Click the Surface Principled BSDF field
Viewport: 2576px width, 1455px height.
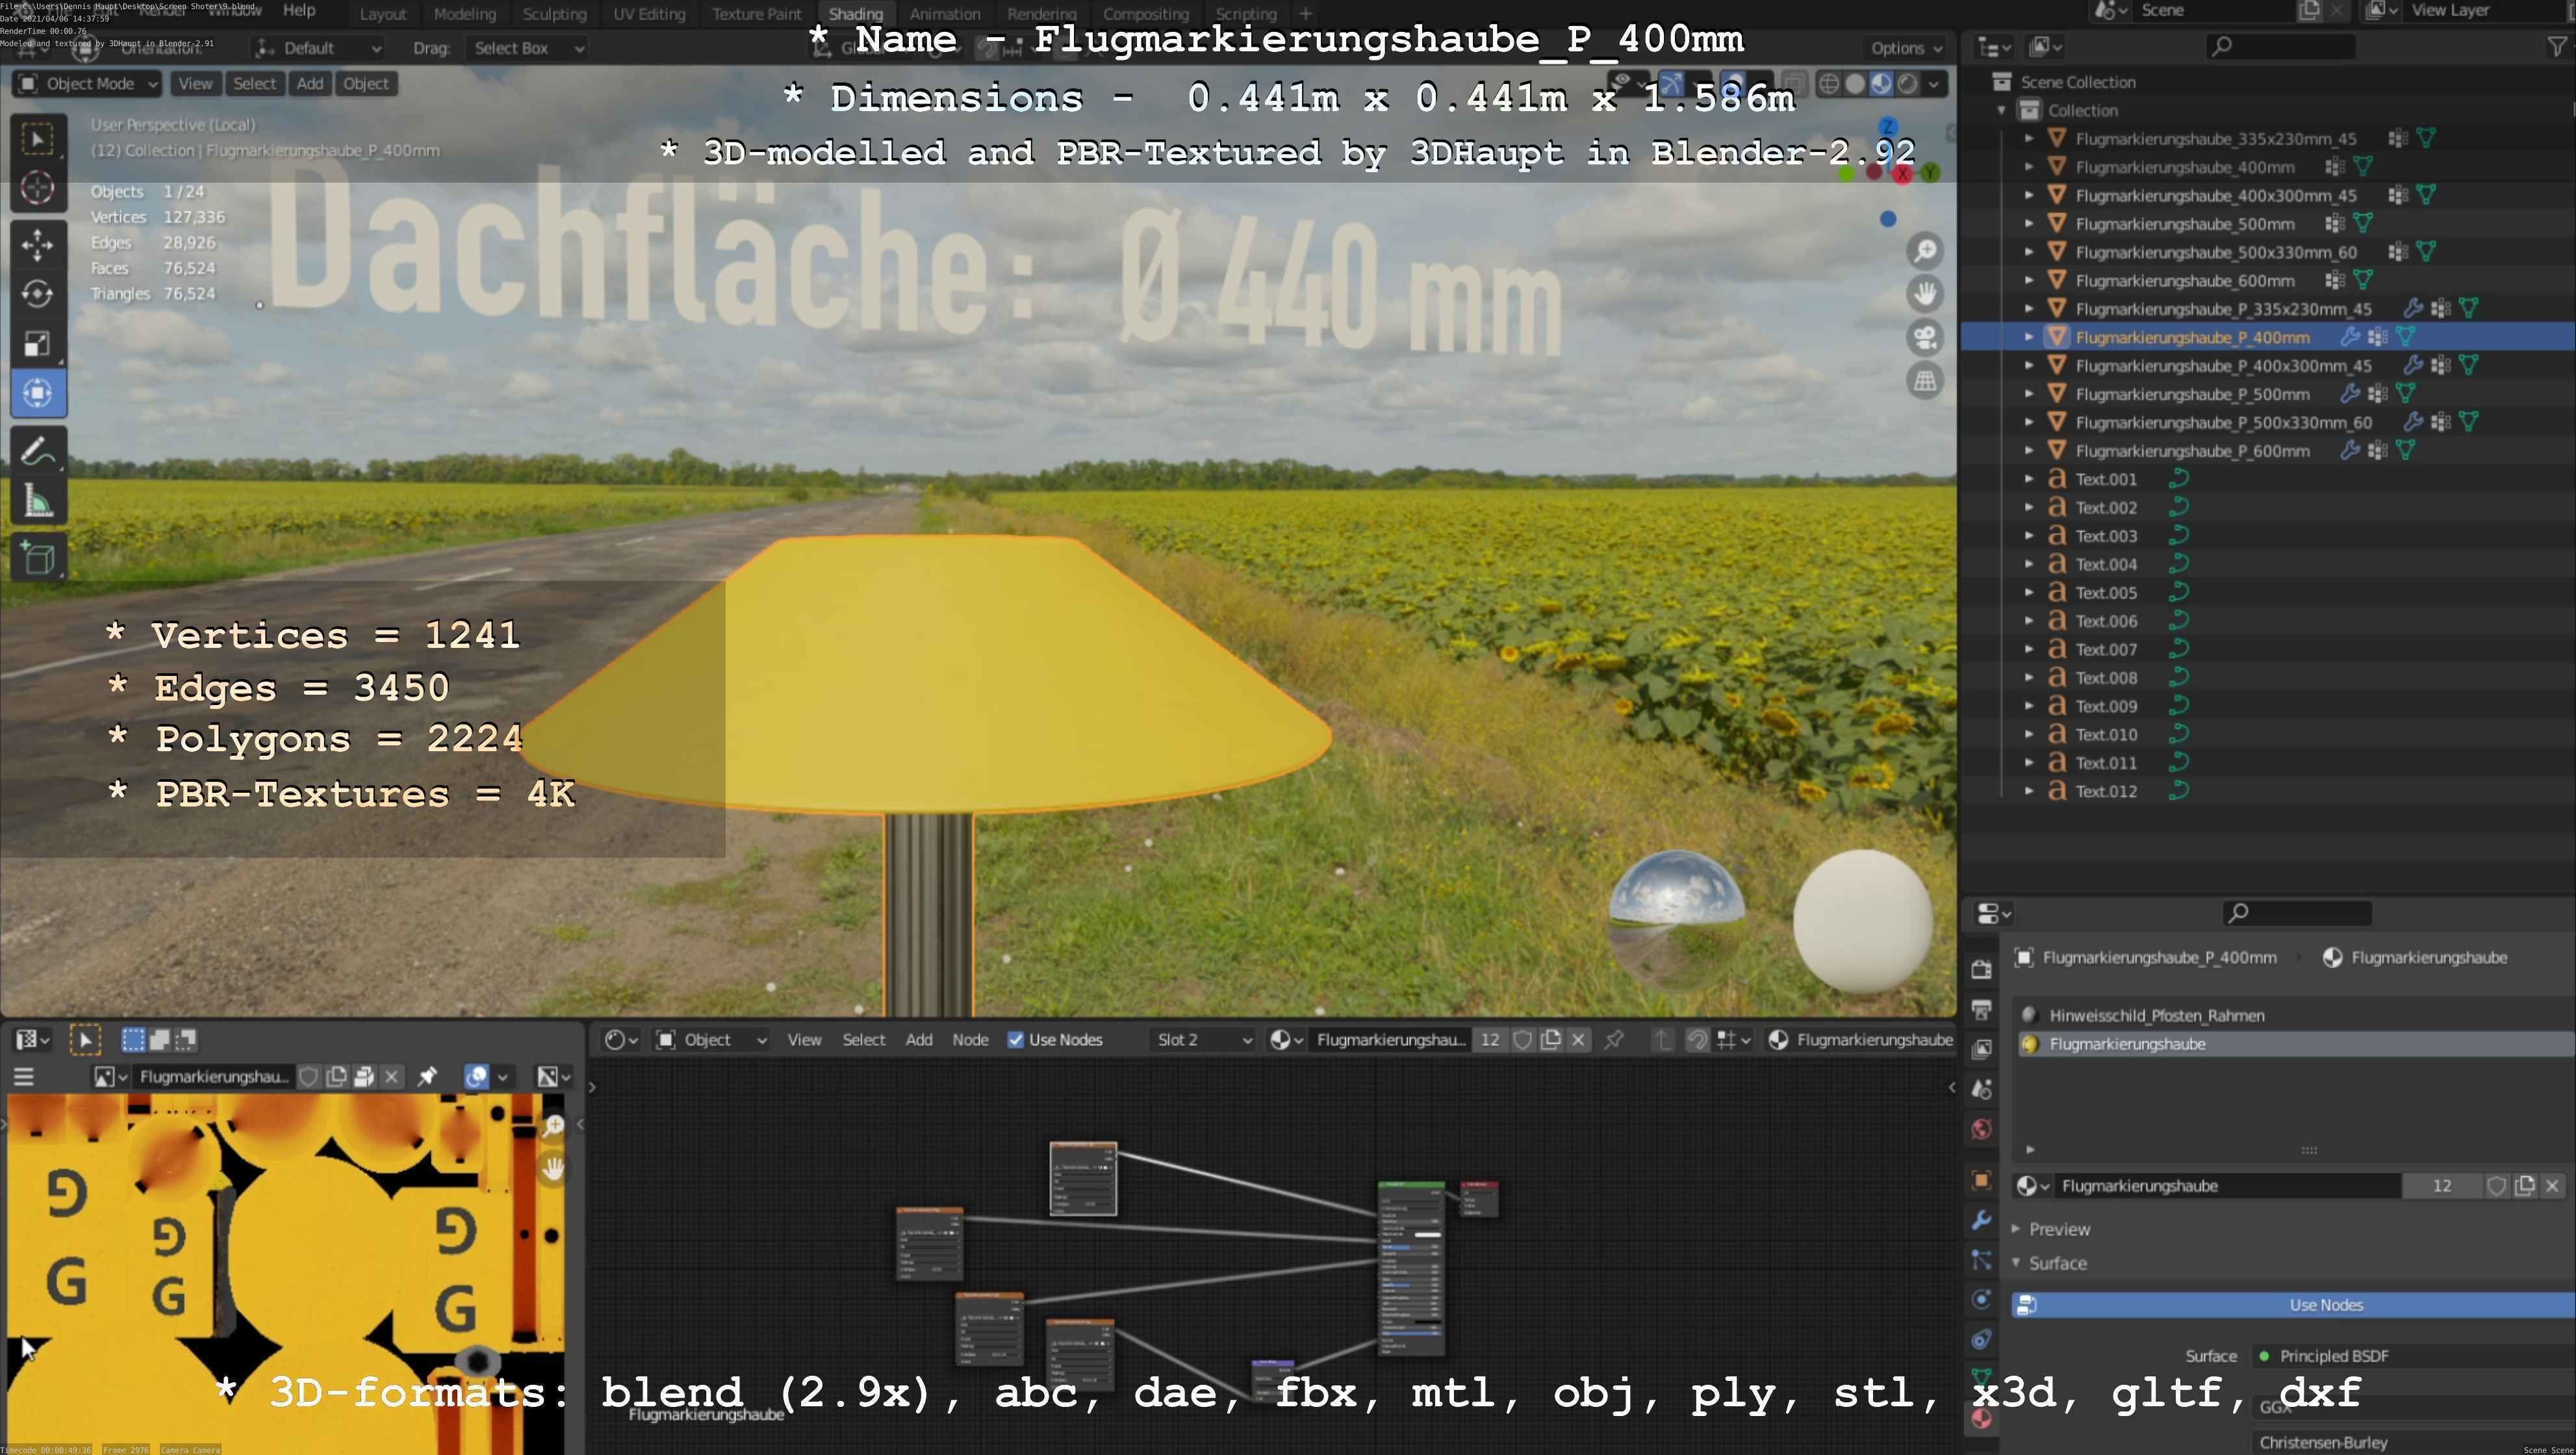[2414, 1356]
